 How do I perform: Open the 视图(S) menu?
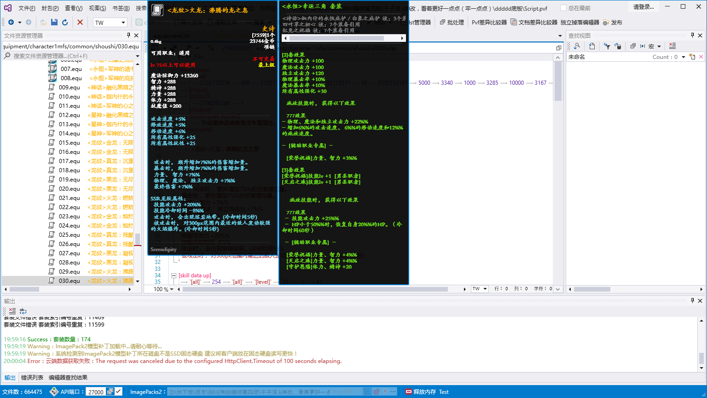97,8
